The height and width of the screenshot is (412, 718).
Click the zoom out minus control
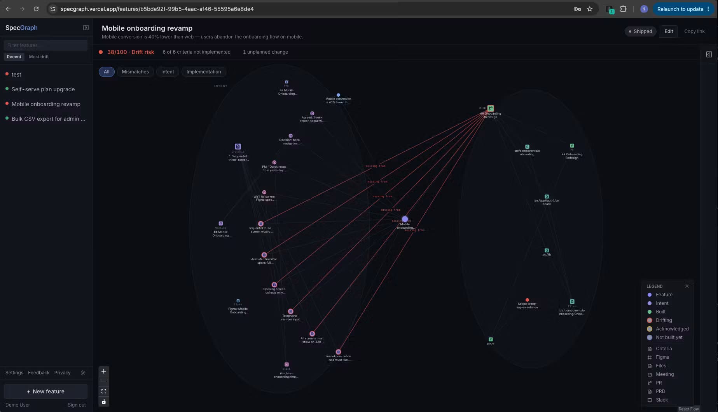coord(104,381)
